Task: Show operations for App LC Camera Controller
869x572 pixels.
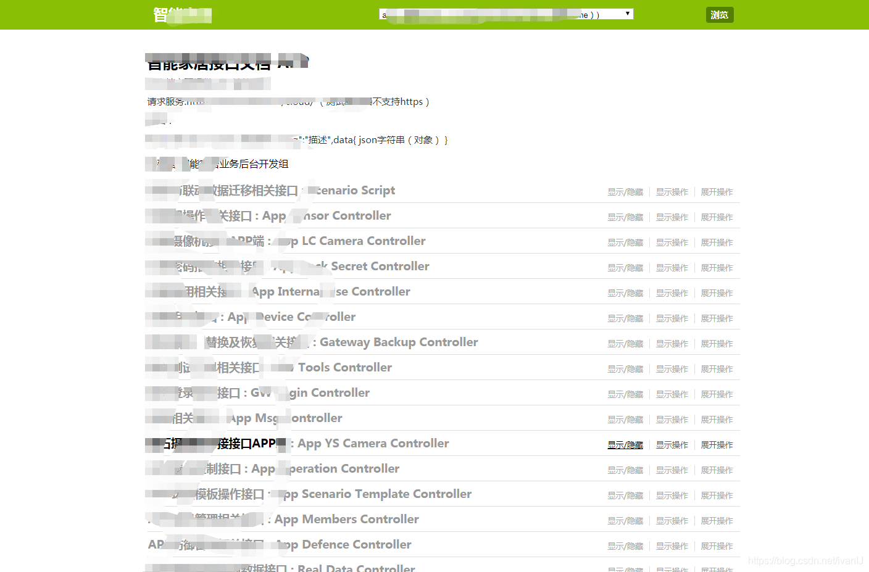Action: 672,242
